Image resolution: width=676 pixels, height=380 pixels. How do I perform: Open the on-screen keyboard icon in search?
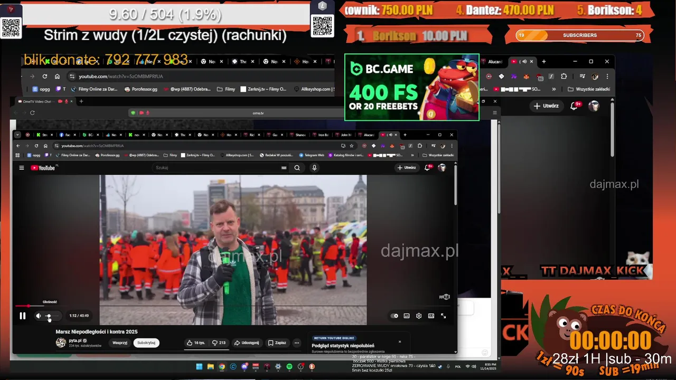(284, 168)
